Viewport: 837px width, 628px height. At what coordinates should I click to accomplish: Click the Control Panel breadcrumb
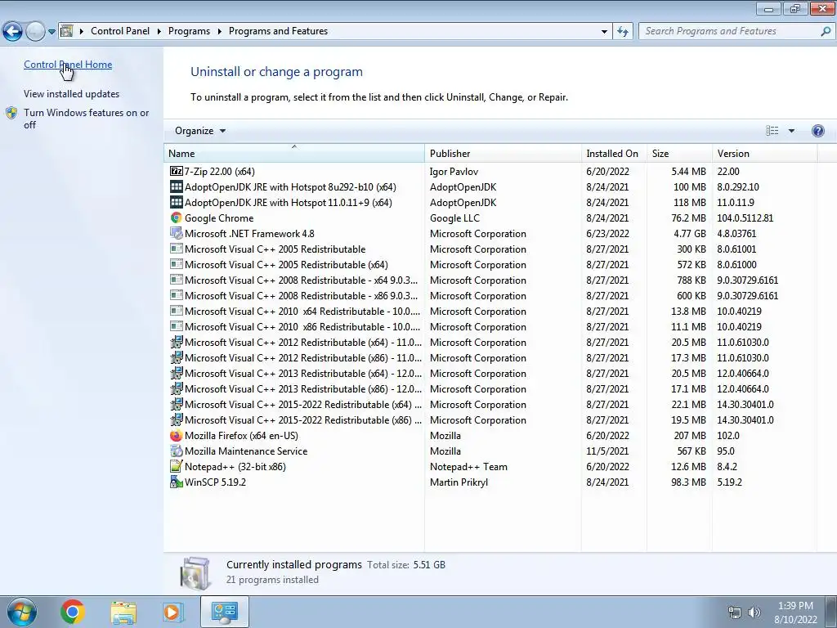[120, 31]
